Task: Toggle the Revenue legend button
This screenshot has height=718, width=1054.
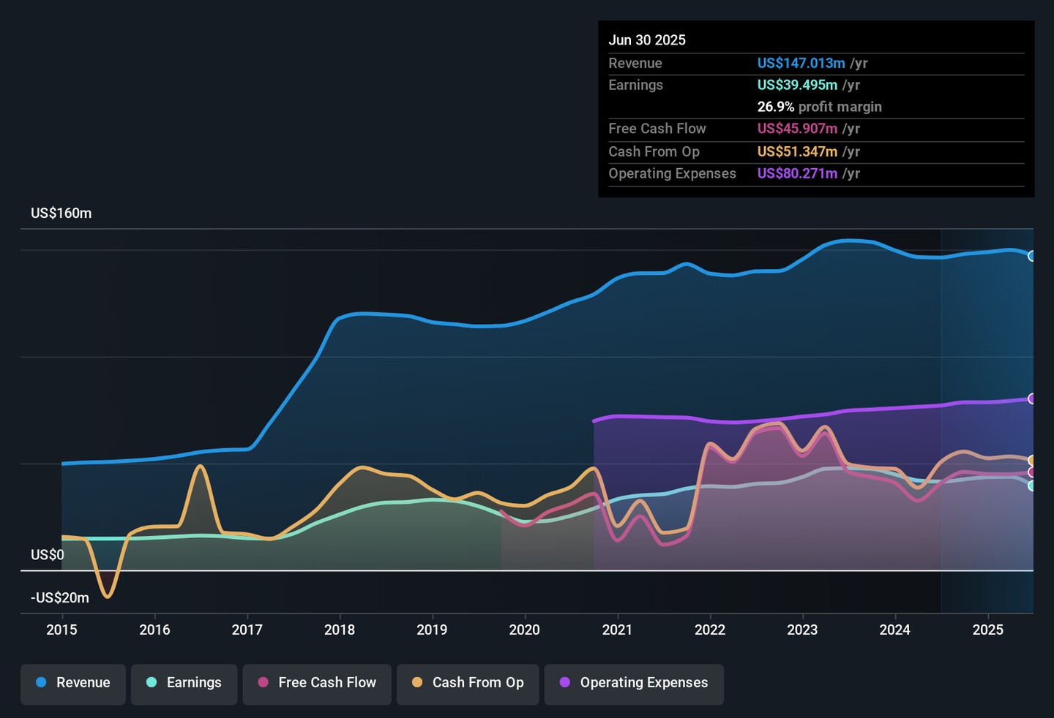Action: (73, 683)
